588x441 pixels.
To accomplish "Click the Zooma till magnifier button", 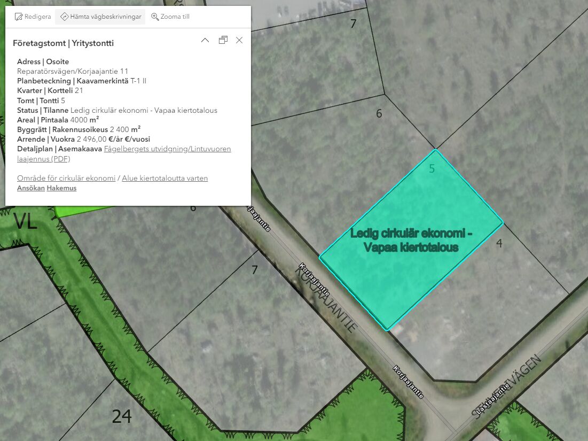I will [x=170, y=17].
